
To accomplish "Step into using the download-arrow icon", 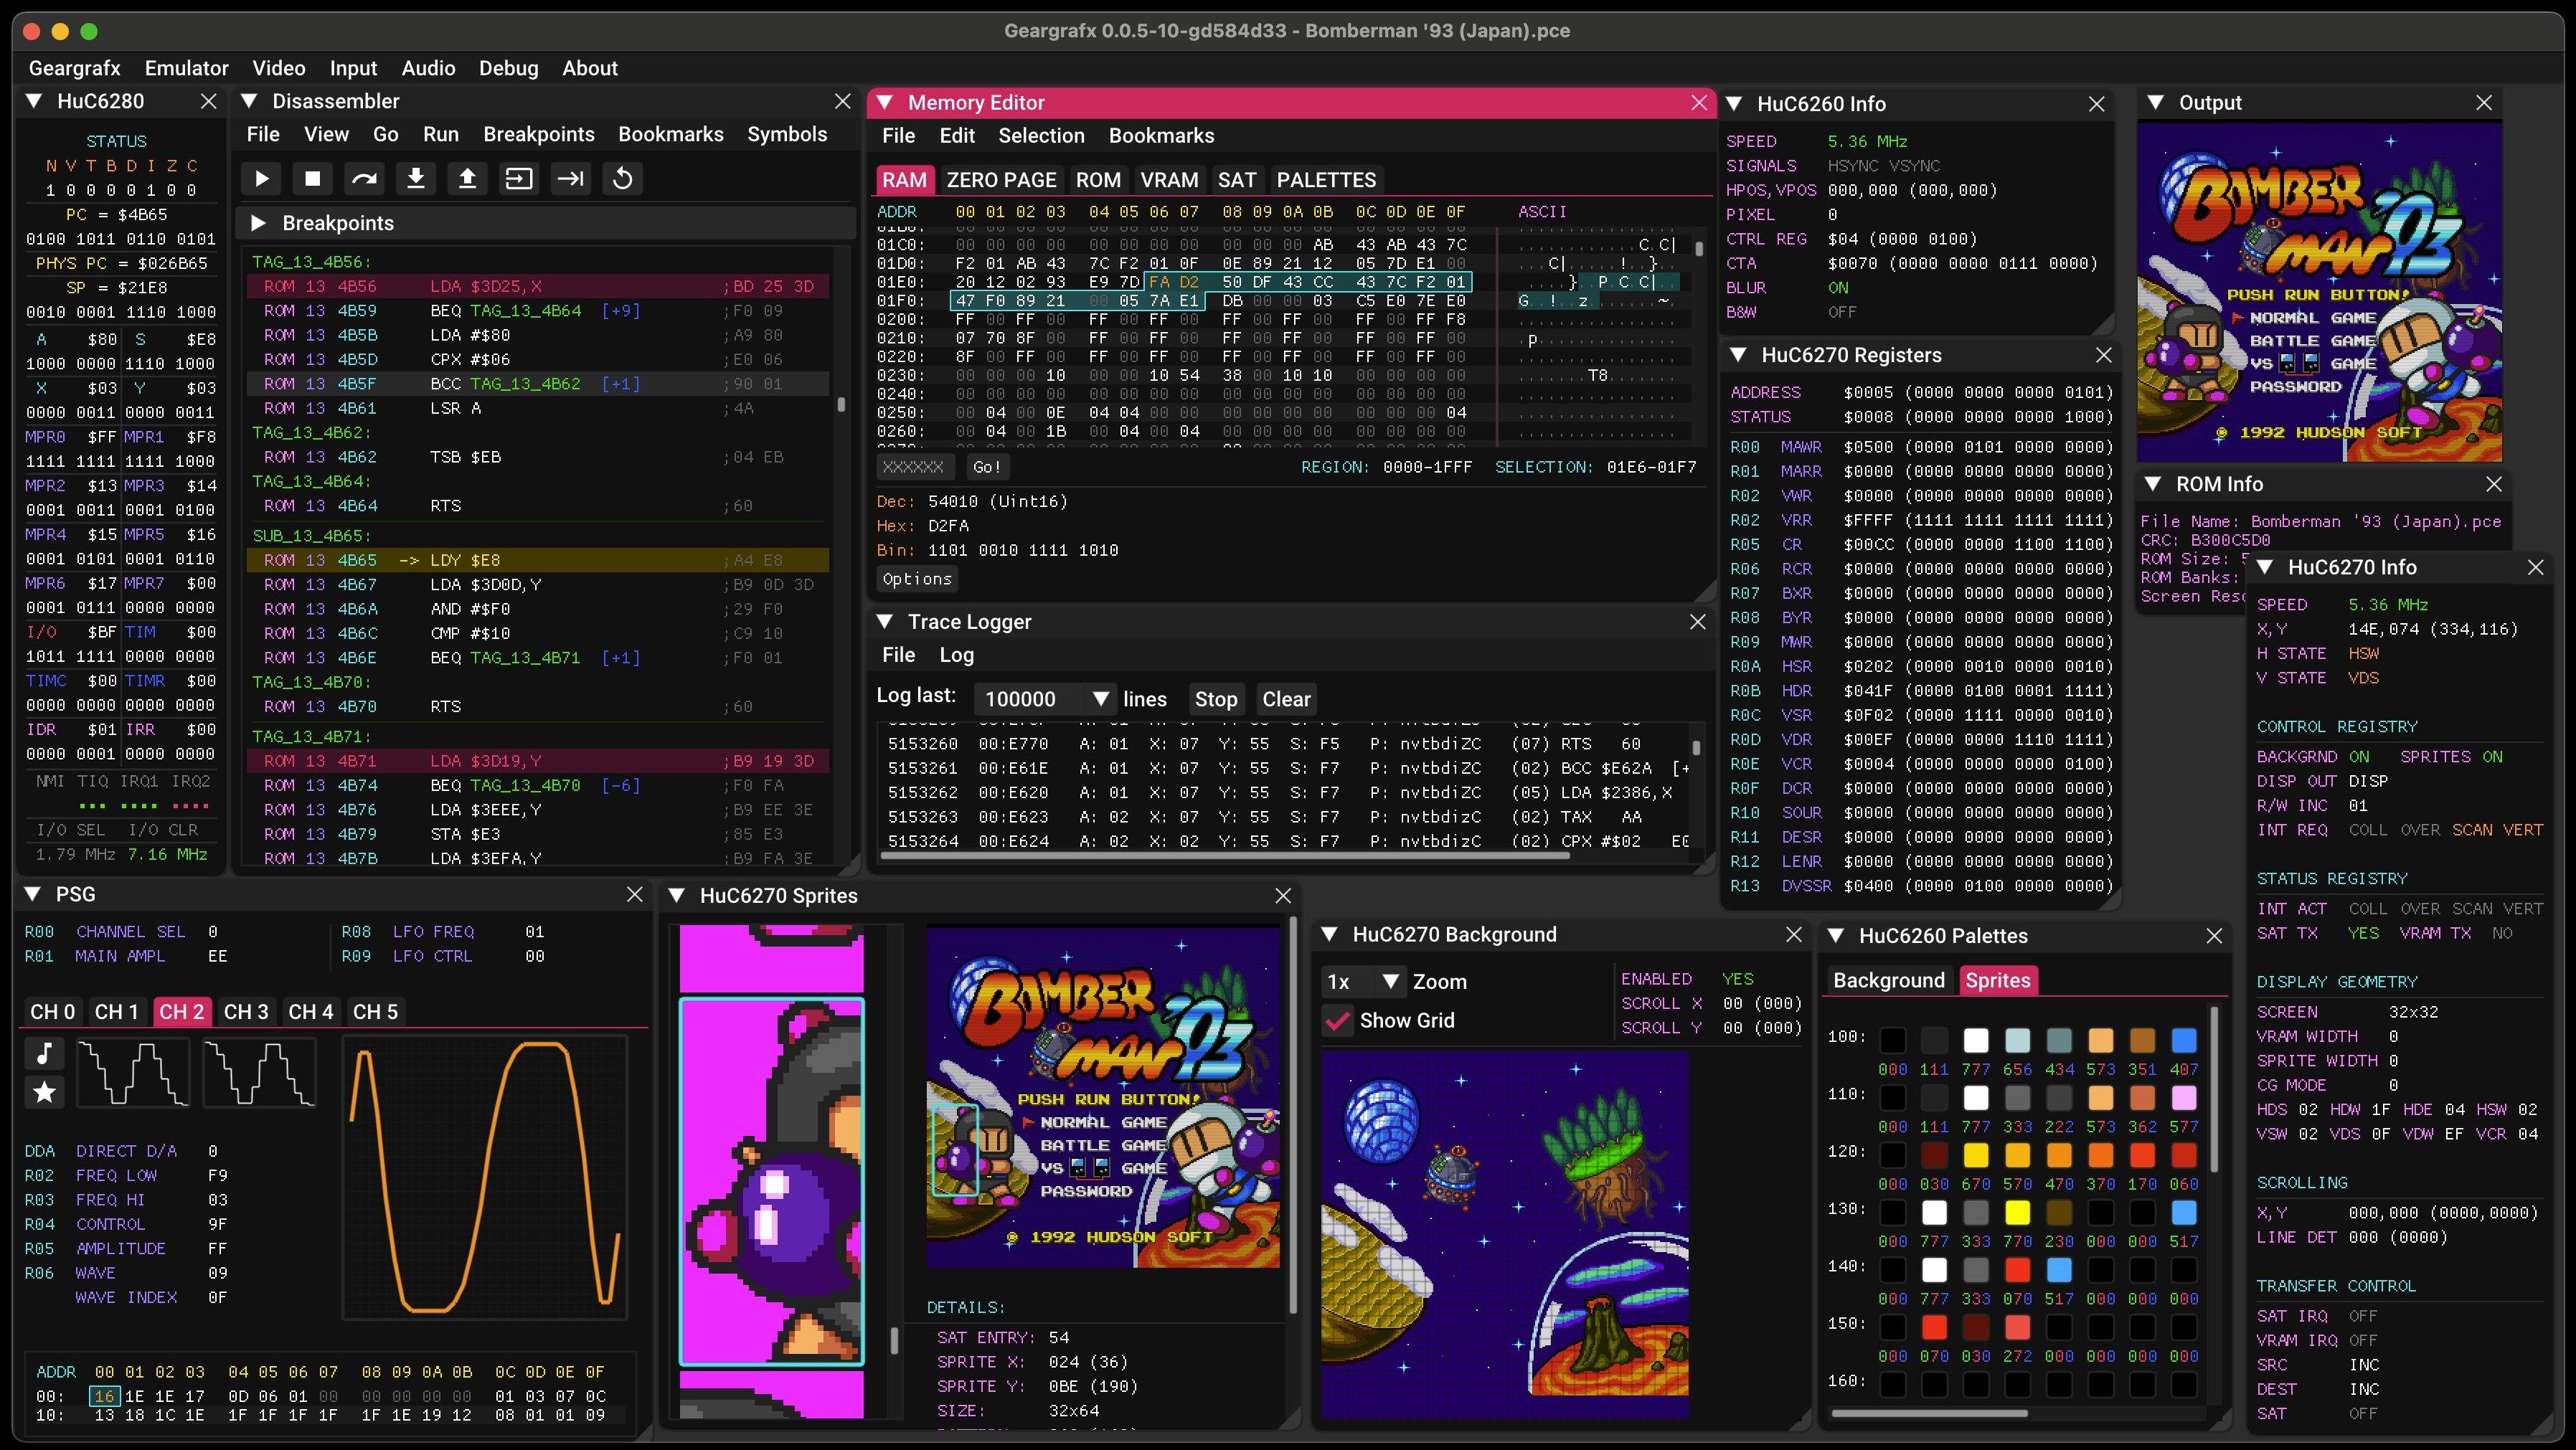I will [x=416, y=179].
